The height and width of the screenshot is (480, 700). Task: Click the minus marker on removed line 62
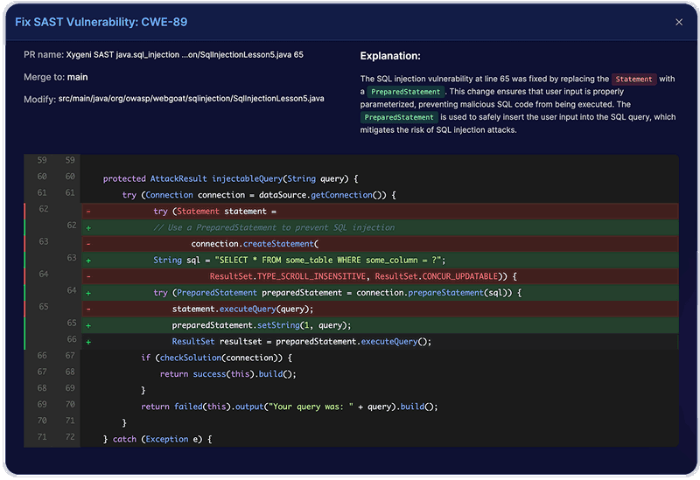click(x=88, y=211)
